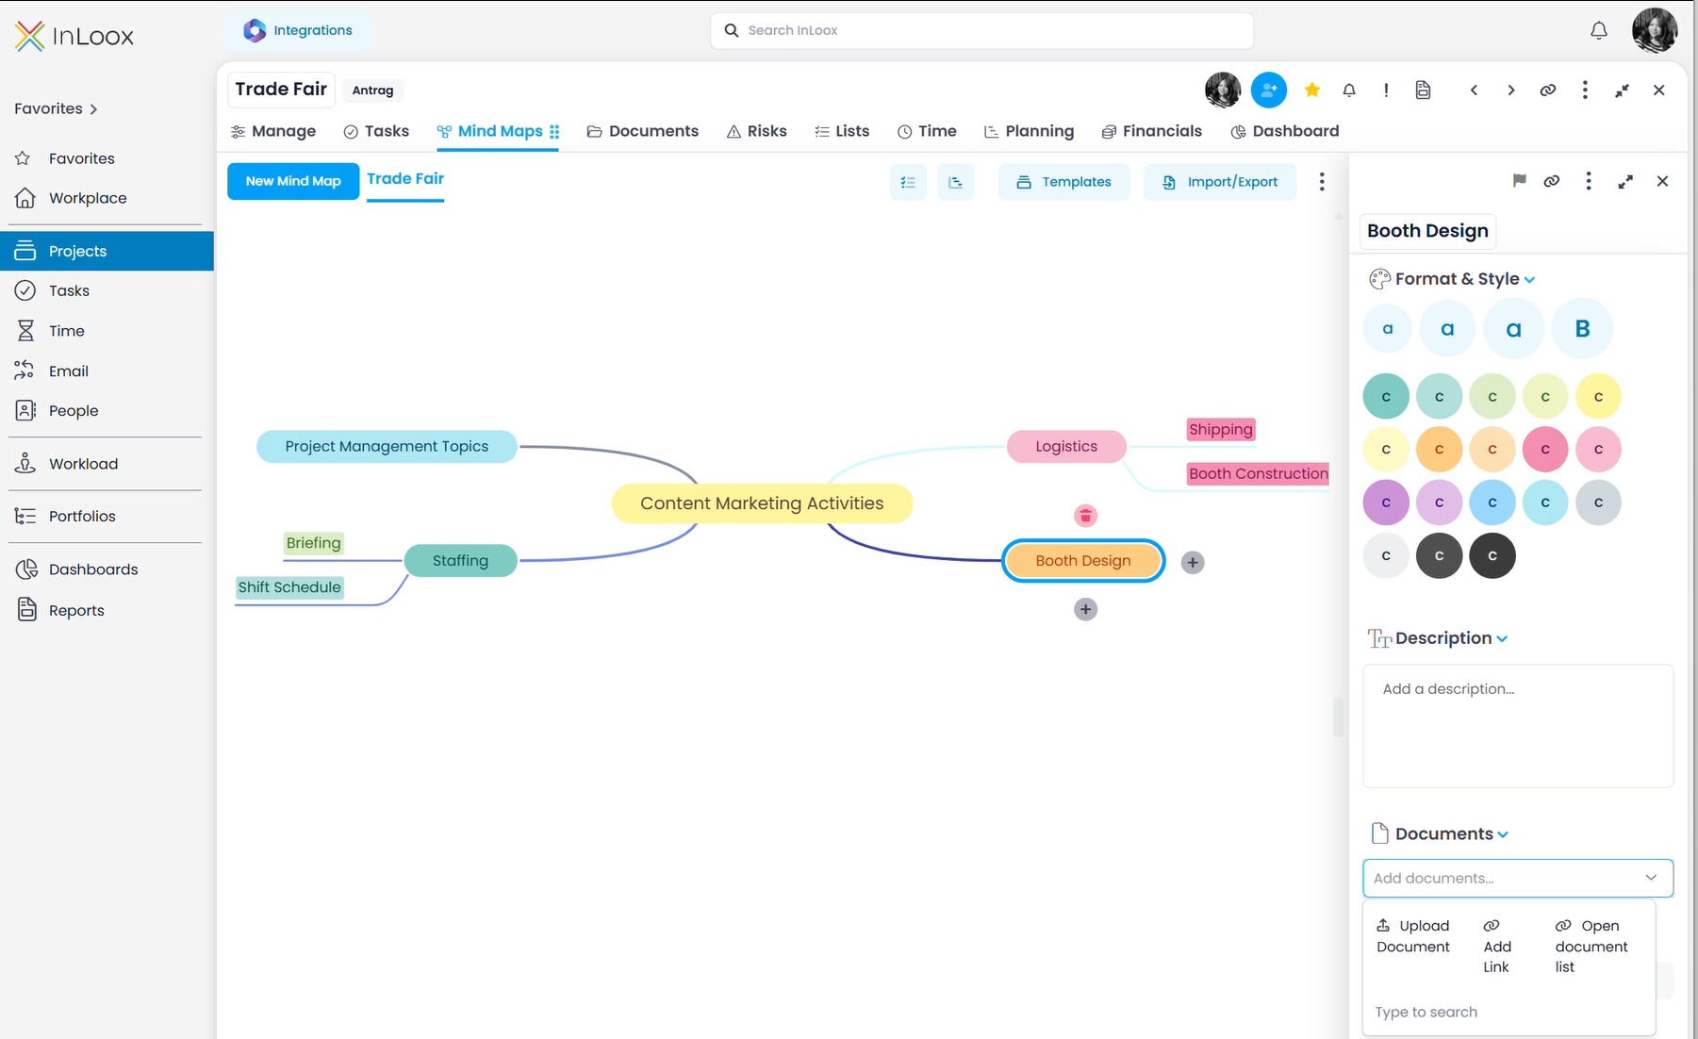Click the Add a description field
This screenshot has height=1039, width=1698.
[x=1518, y=726]
